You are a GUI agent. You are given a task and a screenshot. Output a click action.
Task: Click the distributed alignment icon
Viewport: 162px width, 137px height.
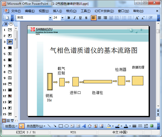point(111,18)
